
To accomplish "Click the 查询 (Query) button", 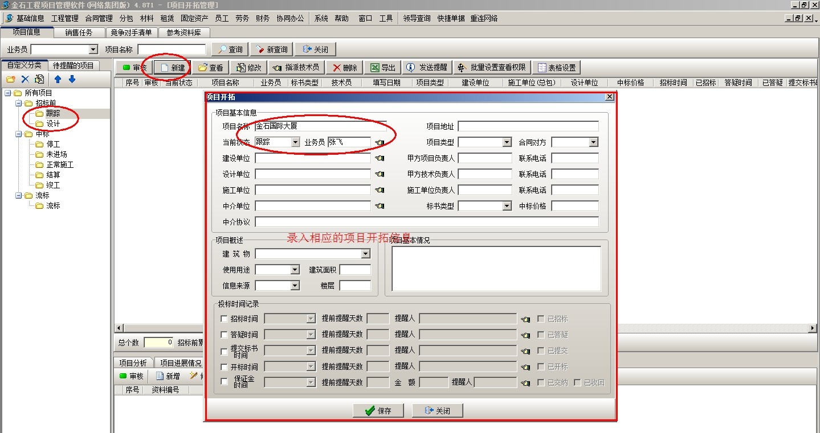I will coord(230,50).
